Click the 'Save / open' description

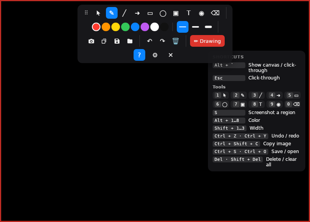(285, 152)
